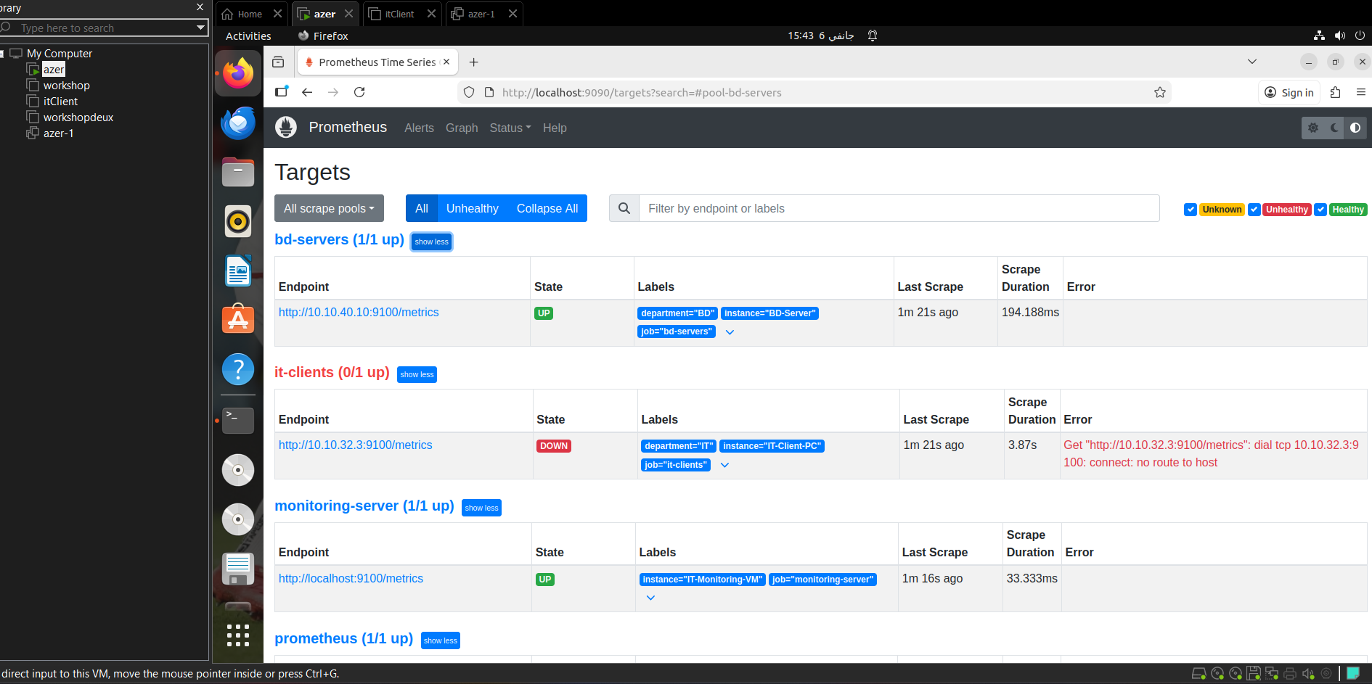Show only Unhealthy targets
This screenshot has height=684, width=1372.
473,208
